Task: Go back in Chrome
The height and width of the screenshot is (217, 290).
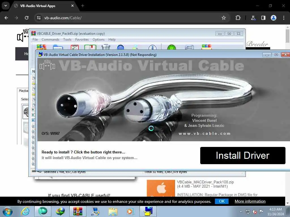Action: tap(6, 18)
